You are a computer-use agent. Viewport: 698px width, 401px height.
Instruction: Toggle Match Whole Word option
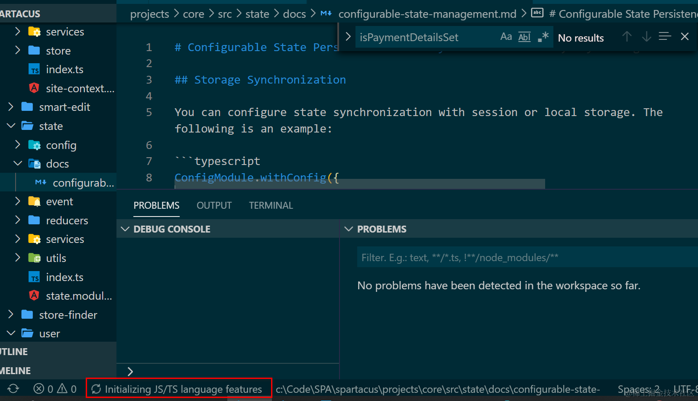click(524, 37)
